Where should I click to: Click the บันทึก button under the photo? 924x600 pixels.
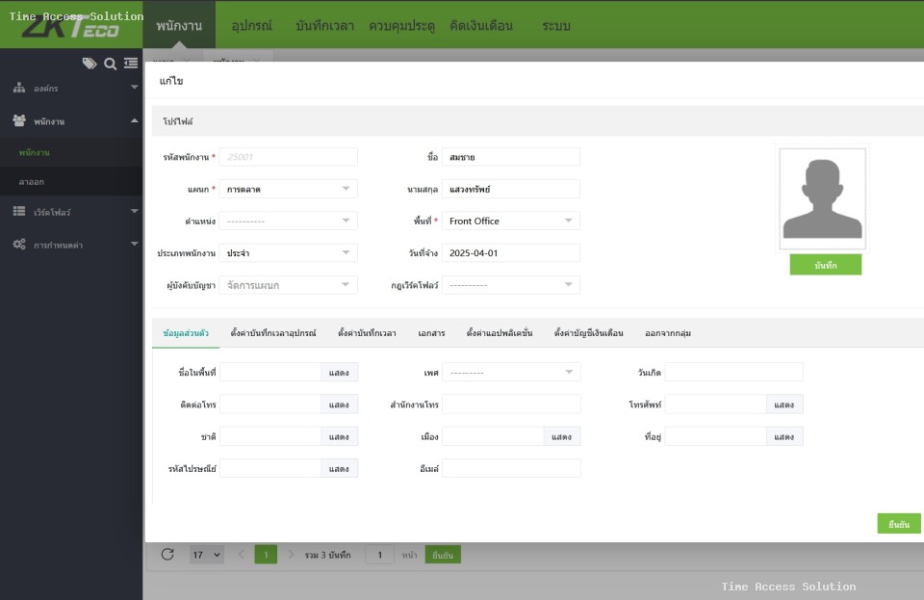point(825,265)
